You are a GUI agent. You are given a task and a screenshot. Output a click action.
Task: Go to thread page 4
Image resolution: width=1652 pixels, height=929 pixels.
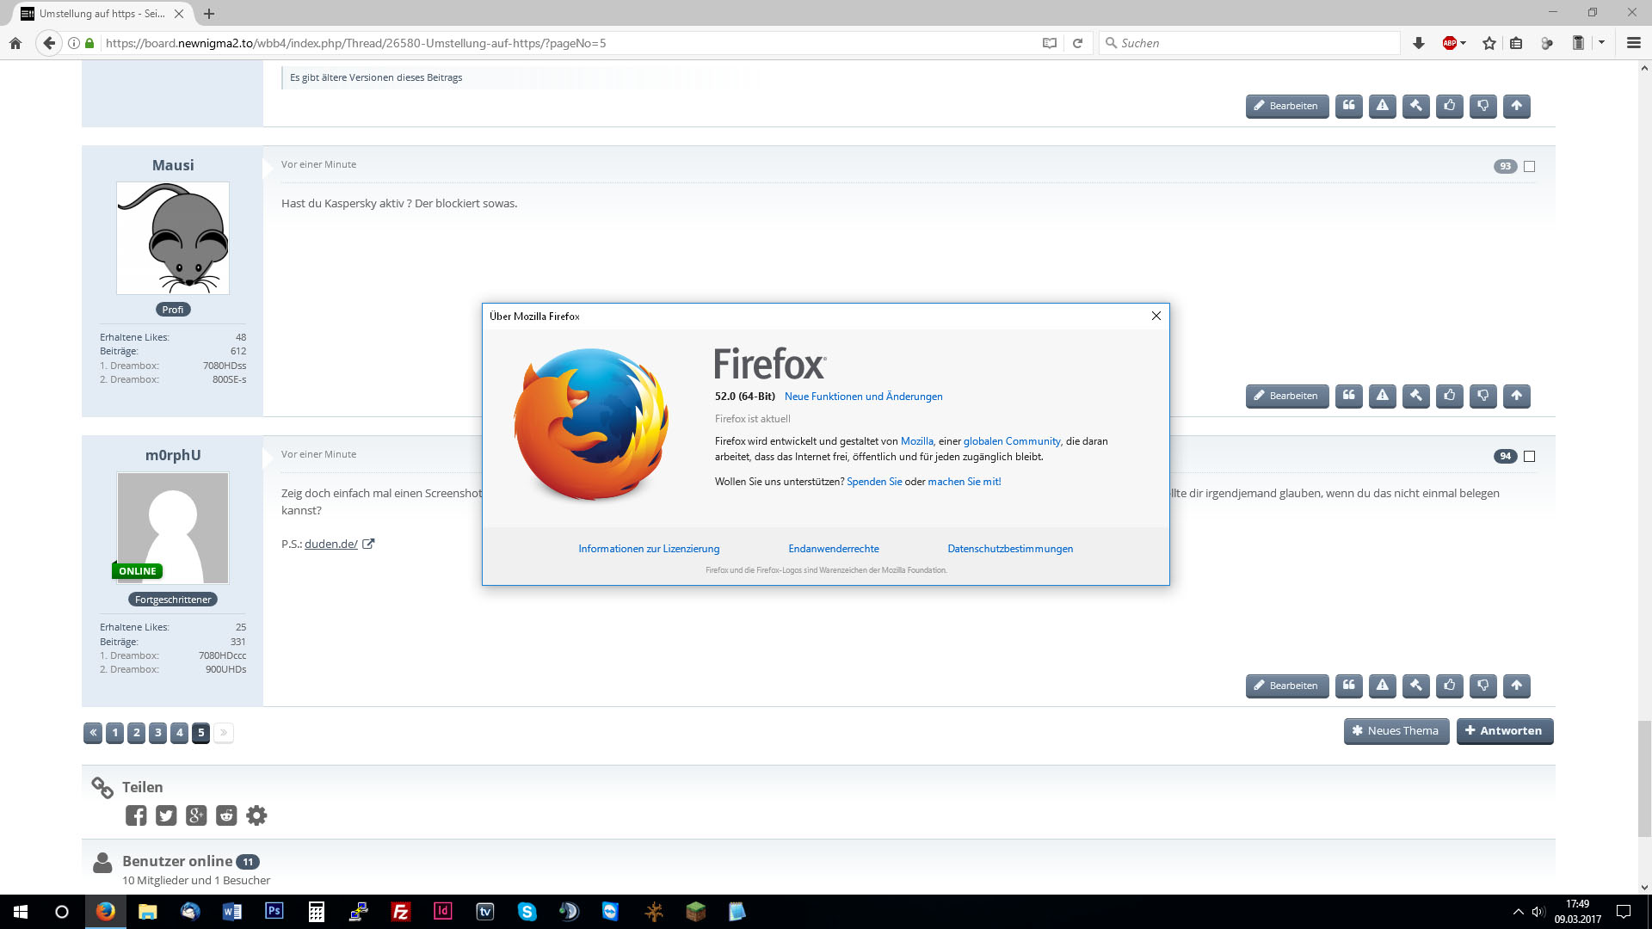(179, 733)
